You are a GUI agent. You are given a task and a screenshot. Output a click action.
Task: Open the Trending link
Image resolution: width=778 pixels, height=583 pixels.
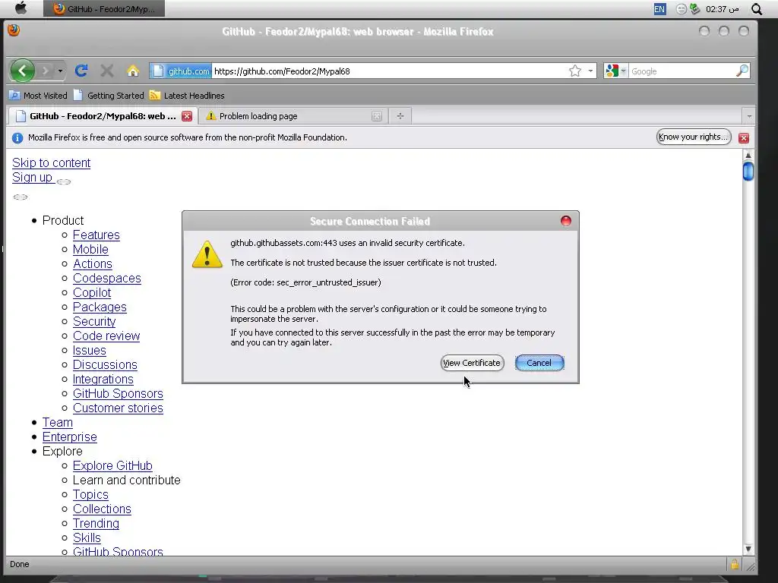tap(96, 523)
